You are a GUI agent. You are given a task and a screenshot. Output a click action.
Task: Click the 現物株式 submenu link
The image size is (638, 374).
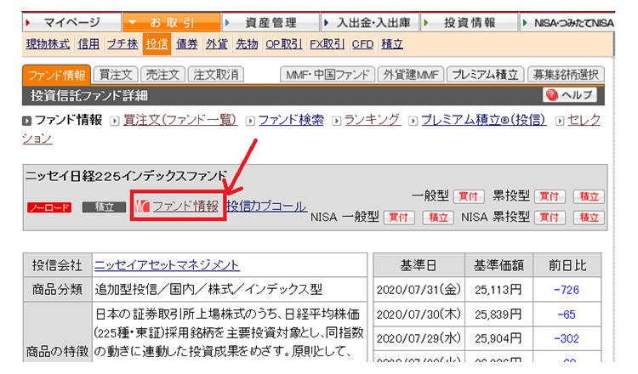48,44
